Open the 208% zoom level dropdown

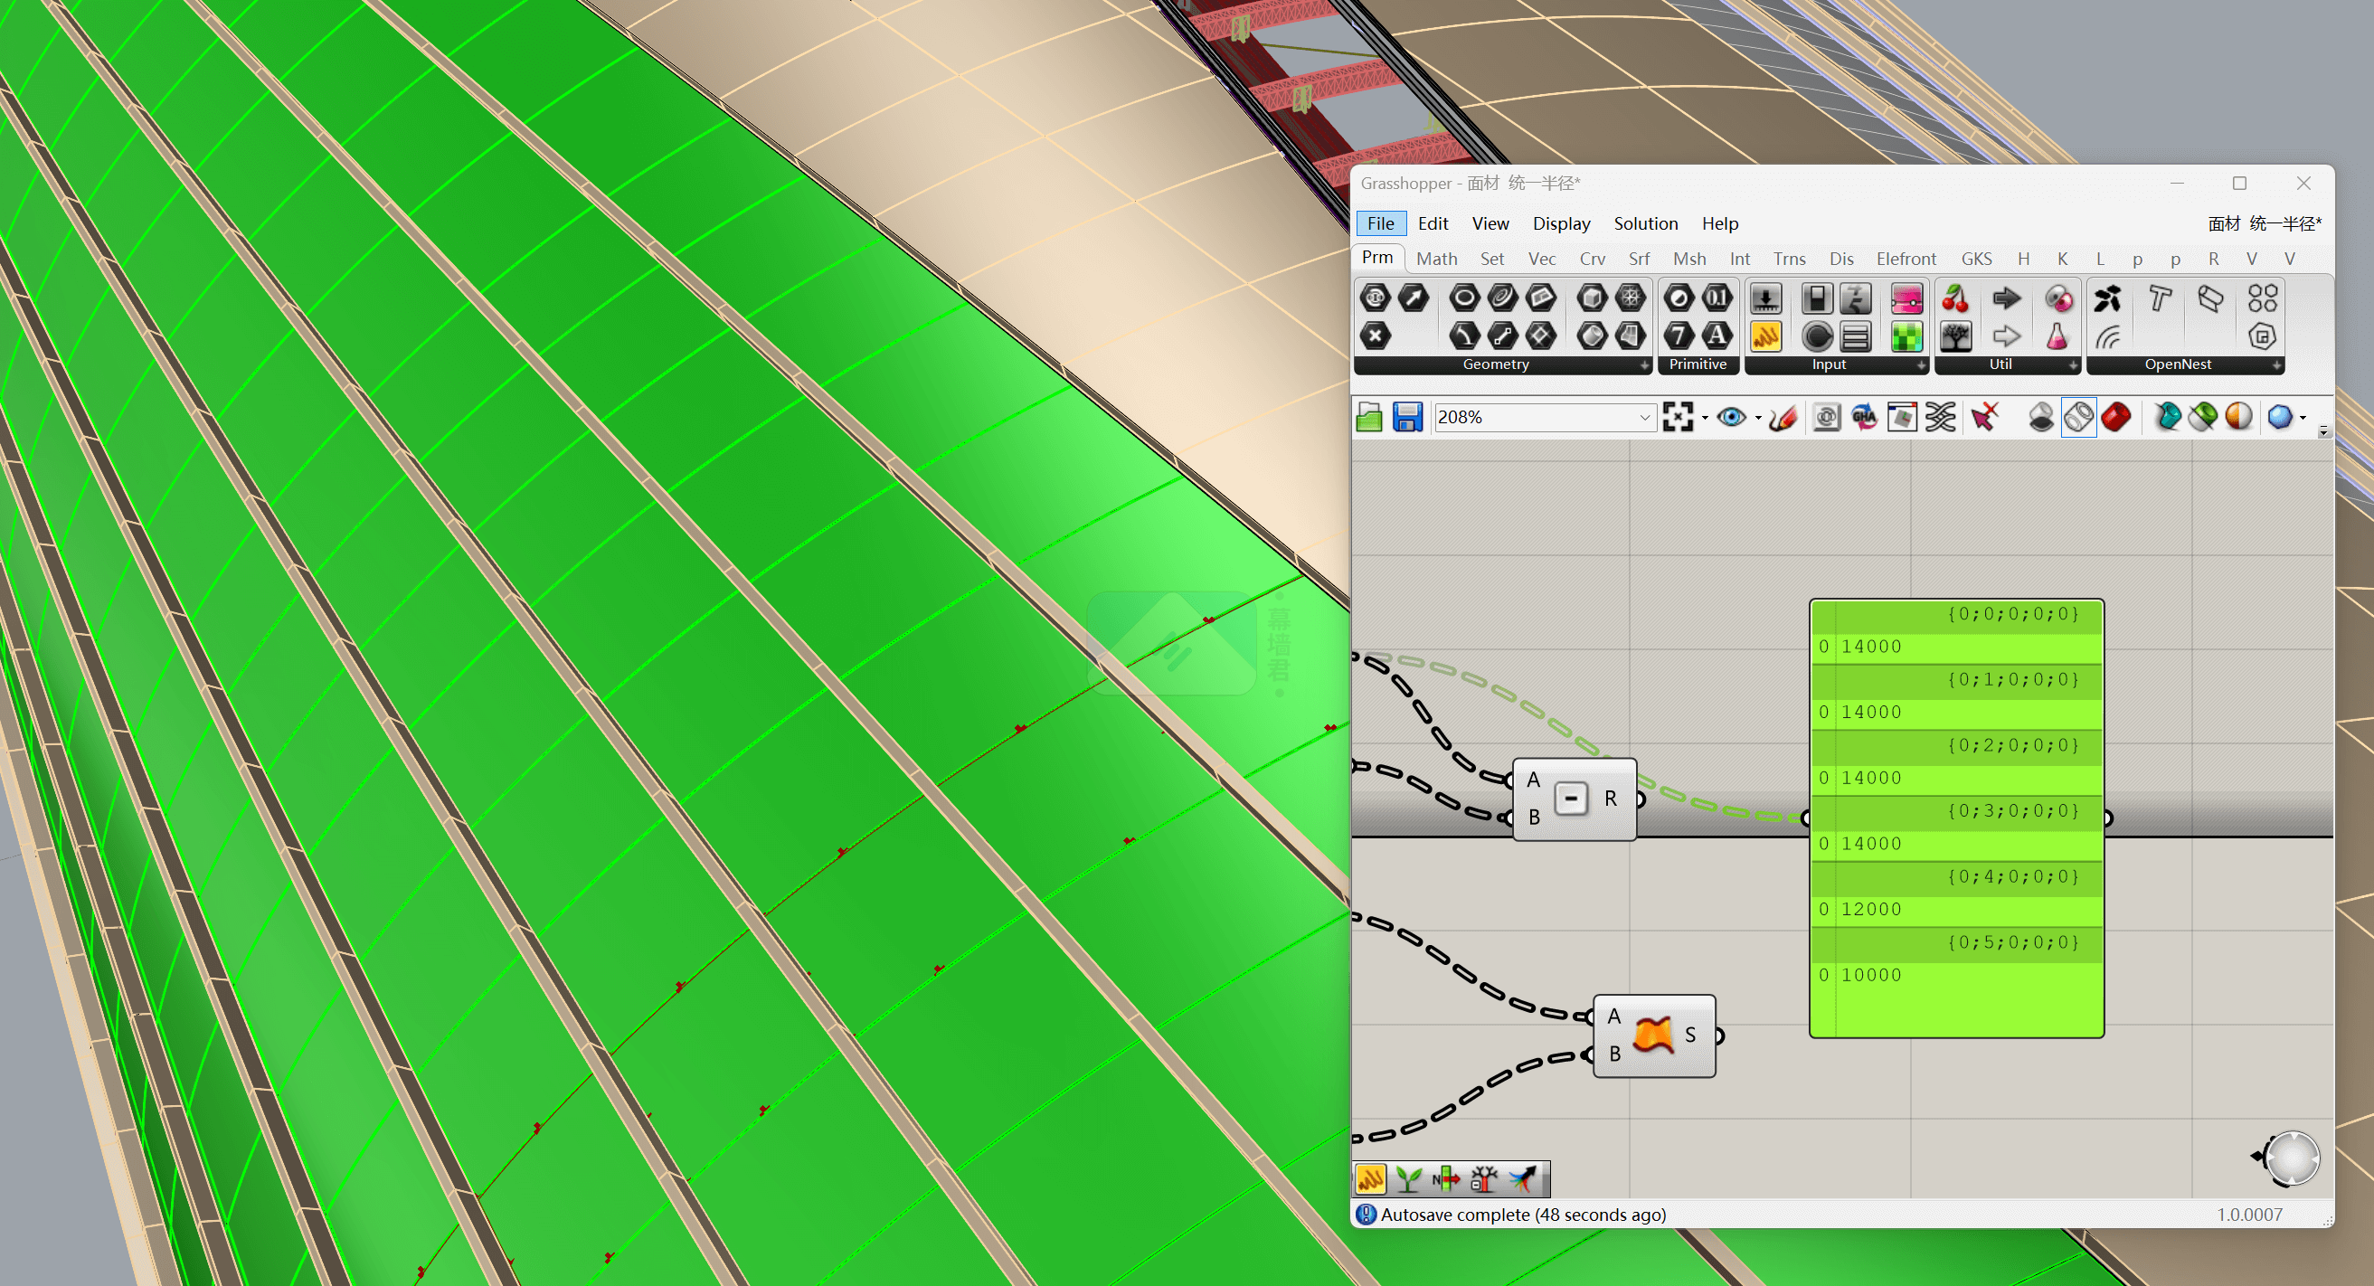tap(1644, 418)
